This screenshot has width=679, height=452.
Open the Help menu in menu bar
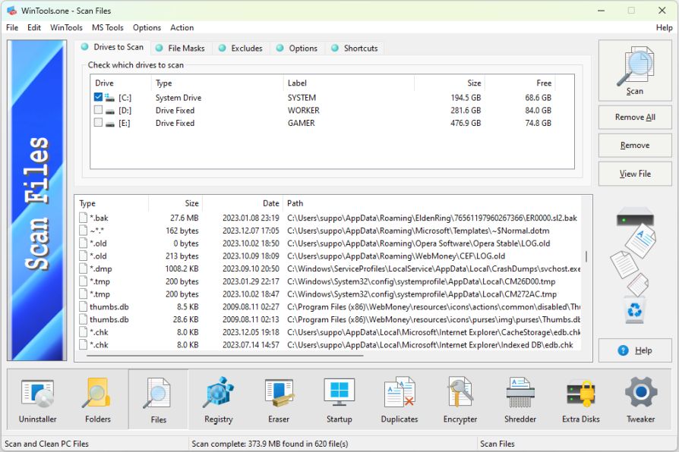[x=664, y=28]
